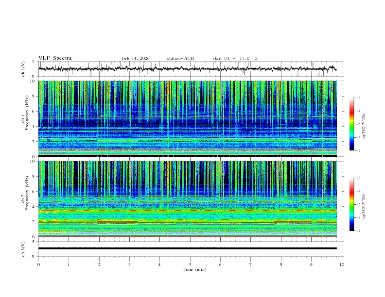Screen dimensions: 385x297
Task: Click the lower log(PSD) color bar
Action: [351, 204]
